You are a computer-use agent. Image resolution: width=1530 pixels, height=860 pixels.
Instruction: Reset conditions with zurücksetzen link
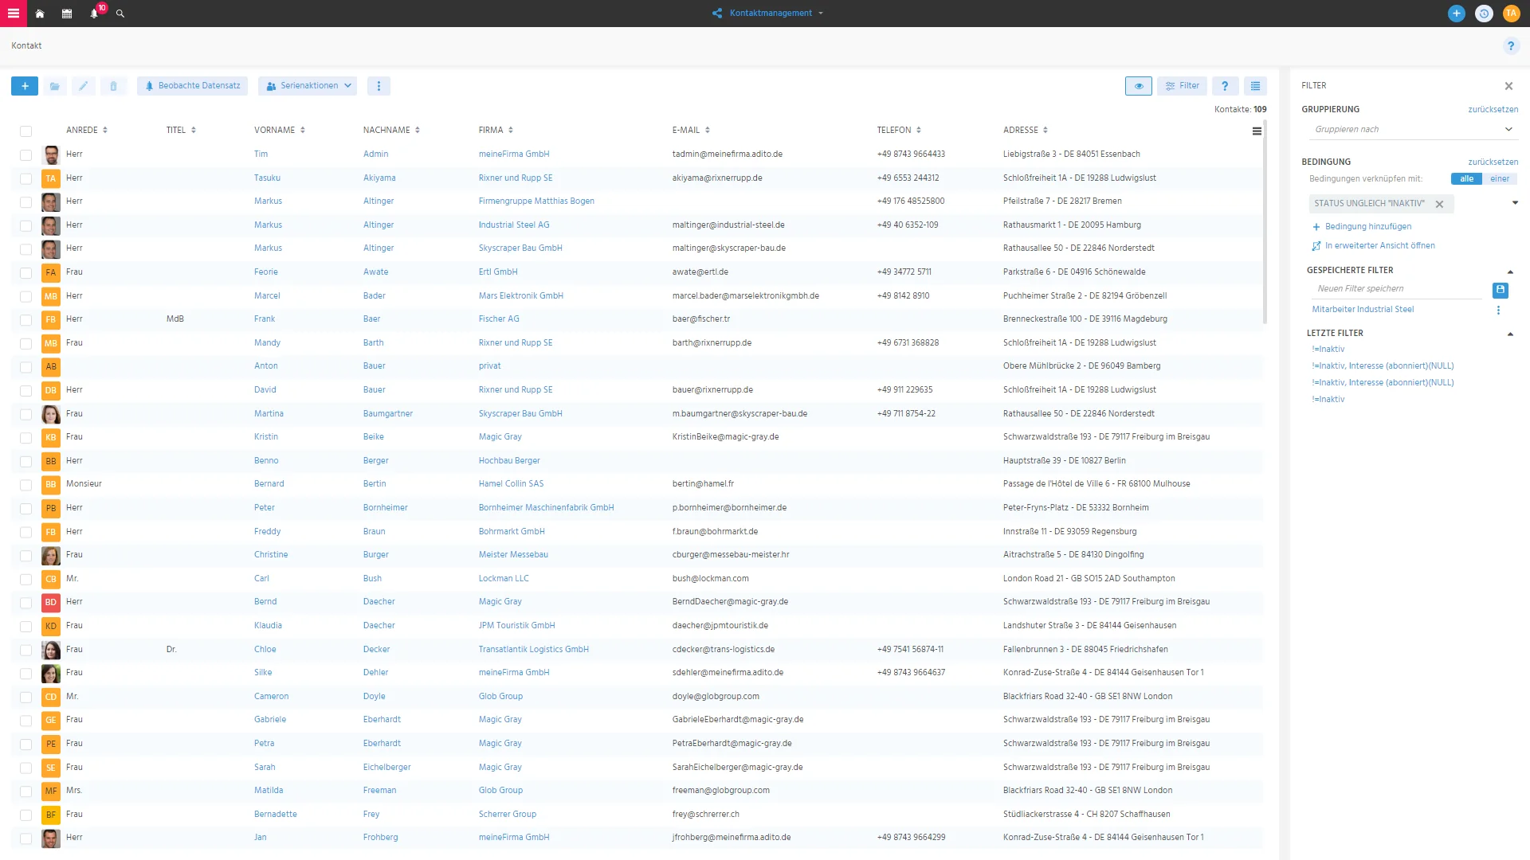pyautogui.click(x=1493, y=162)
